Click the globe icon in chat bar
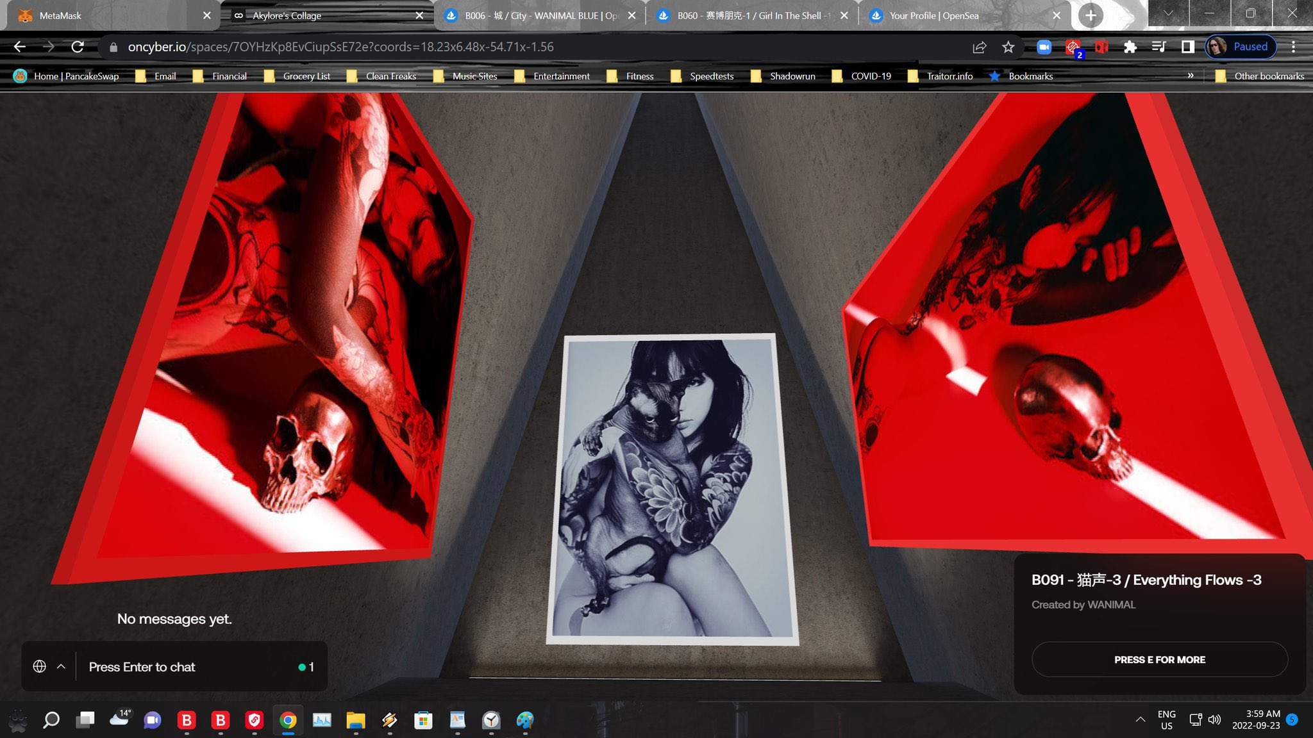The image size is (1313, 738). pos(39,666)
